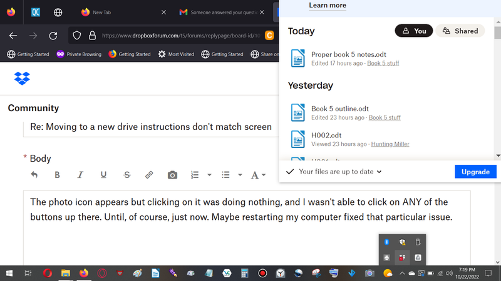Insert a link with chain icon
Viewport: 501px width, 281px height.
(149, 175)
